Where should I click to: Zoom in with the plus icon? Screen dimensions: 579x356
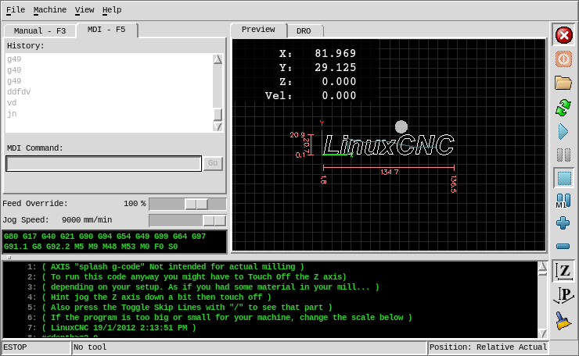click(563, 223)
